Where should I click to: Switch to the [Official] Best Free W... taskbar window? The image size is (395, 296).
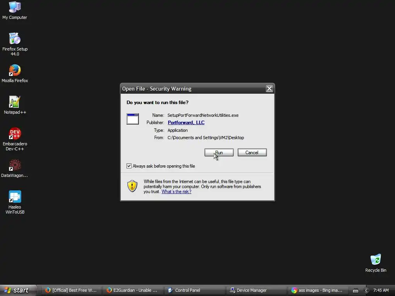[x=71, y=290]
